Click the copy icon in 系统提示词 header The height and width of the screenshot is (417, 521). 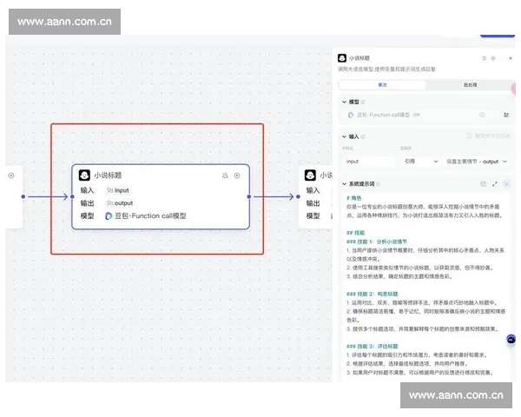pyautogui.click(x=484, y=184)
